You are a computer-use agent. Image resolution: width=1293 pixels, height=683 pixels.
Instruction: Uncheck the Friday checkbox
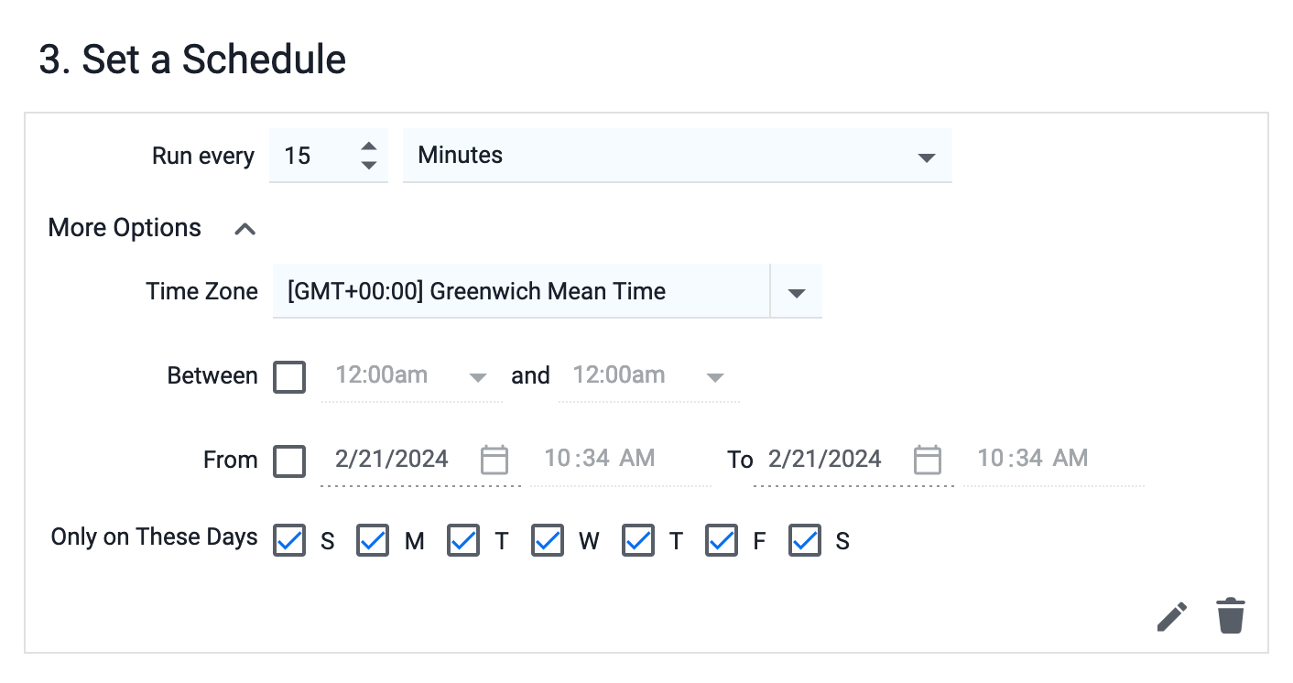coord(722,540)
